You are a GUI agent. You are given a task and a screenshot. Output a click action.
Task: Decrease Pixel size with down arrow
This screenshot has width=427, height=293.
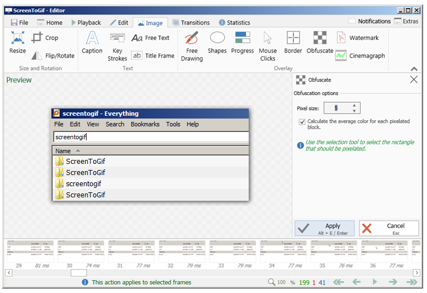coord(354,111)
